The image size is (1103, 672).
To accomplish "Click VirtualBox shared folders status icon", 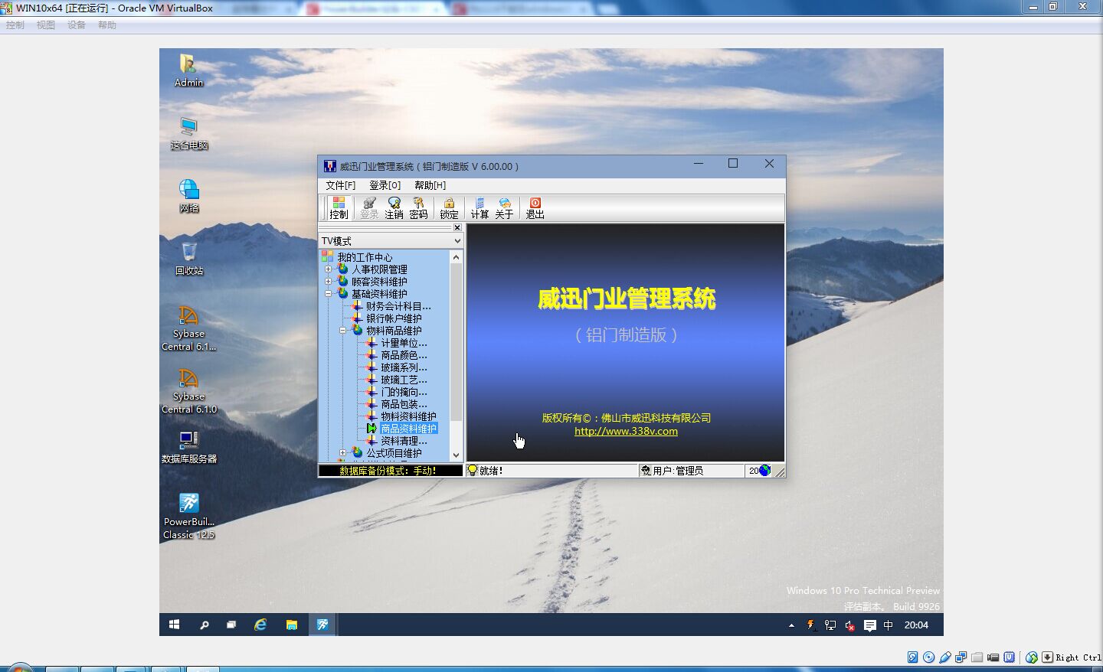I will (977, 657).
